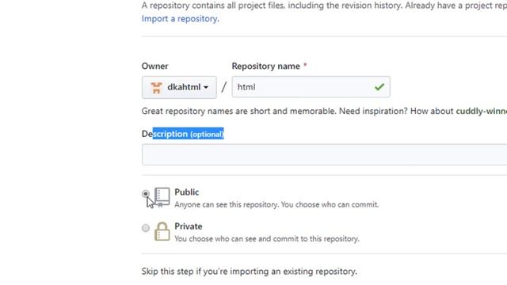Click the Repository name input field
This screenshot has width=507, height=285.
[311, 87]
